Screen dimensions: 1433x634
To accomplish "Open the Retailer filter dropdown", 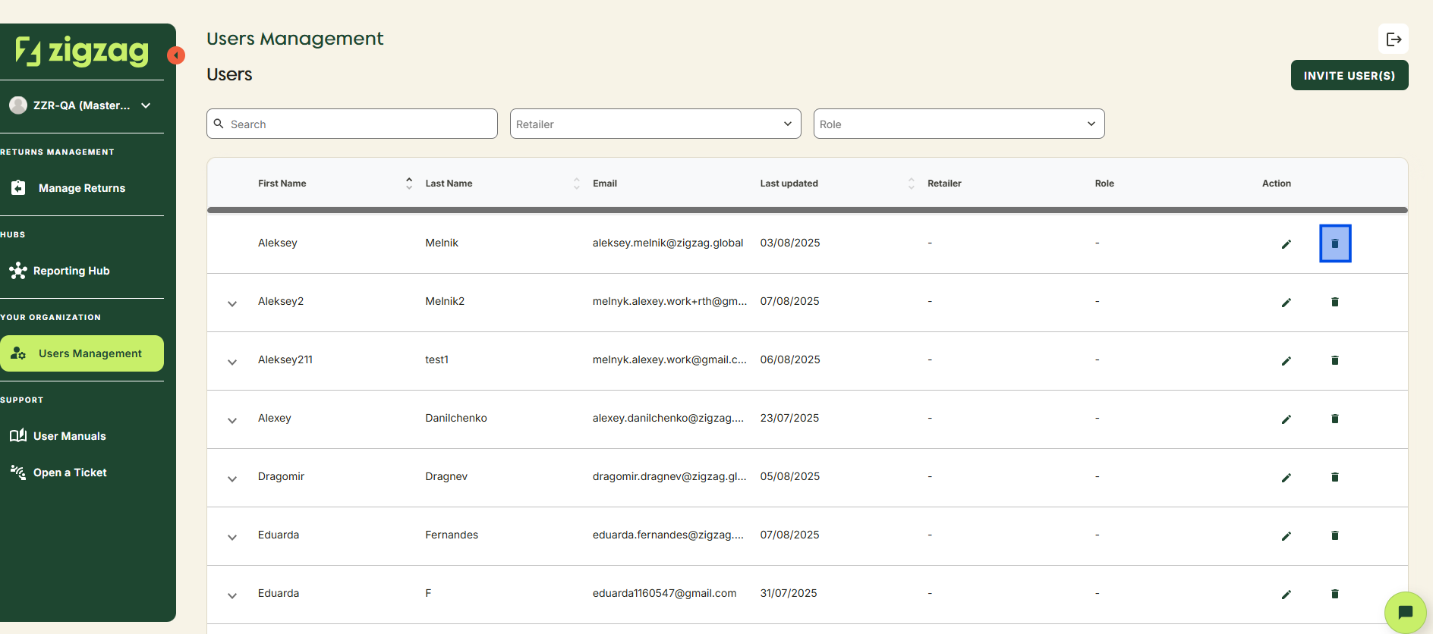I will pyautogui.click(x=655, y=124).
